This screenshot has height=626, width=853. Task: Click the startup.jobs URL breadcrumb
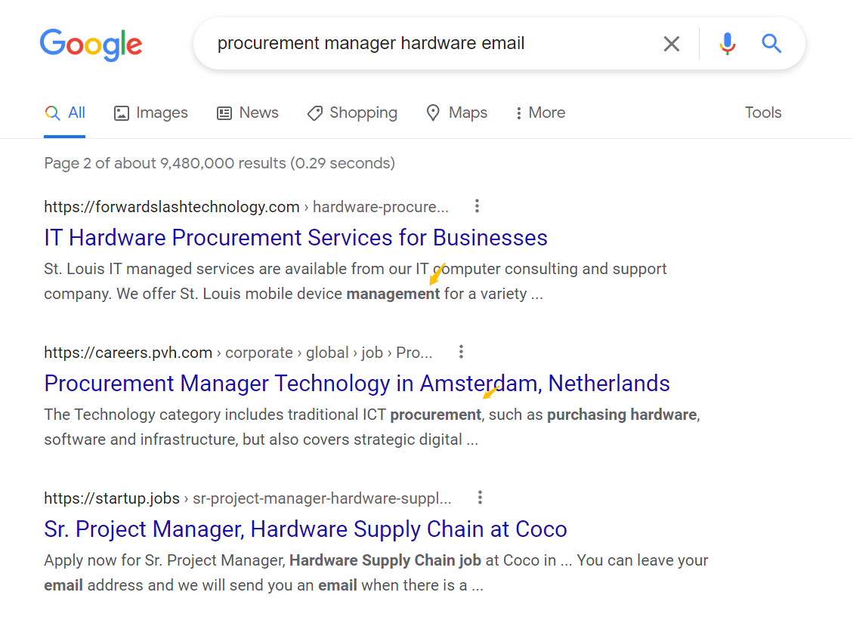pyautogui.click(x=248, y=498)
